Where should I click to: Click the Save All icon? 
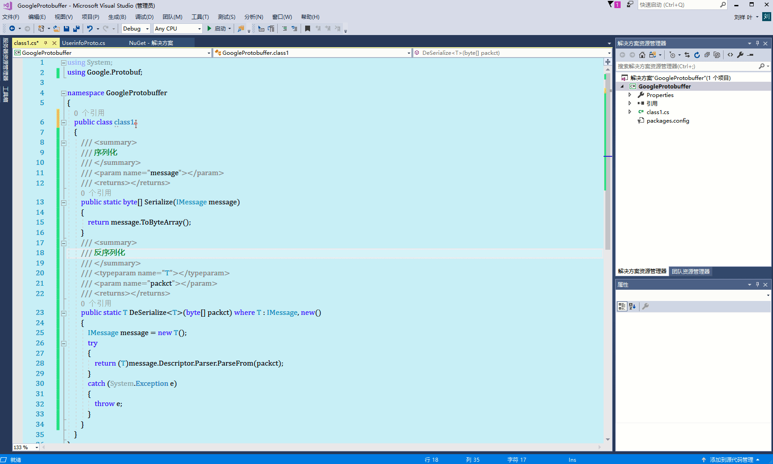pyautogui.click(x=76, y=28)
